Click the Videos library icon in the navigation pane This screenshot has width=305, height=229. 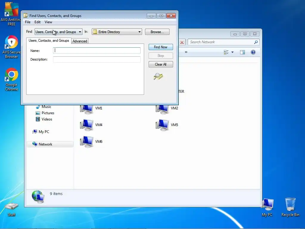38,119
